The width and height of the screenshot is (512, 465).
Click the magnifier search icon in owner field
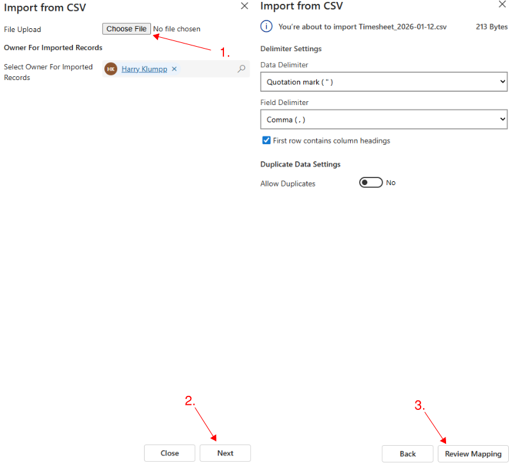click(241, 69)
